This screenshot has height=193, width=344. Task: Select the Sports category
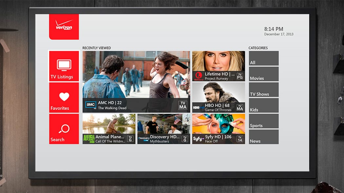point(264,121)
